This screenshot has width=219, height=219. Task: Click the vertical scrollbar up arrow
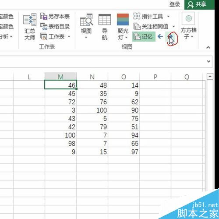210,77
